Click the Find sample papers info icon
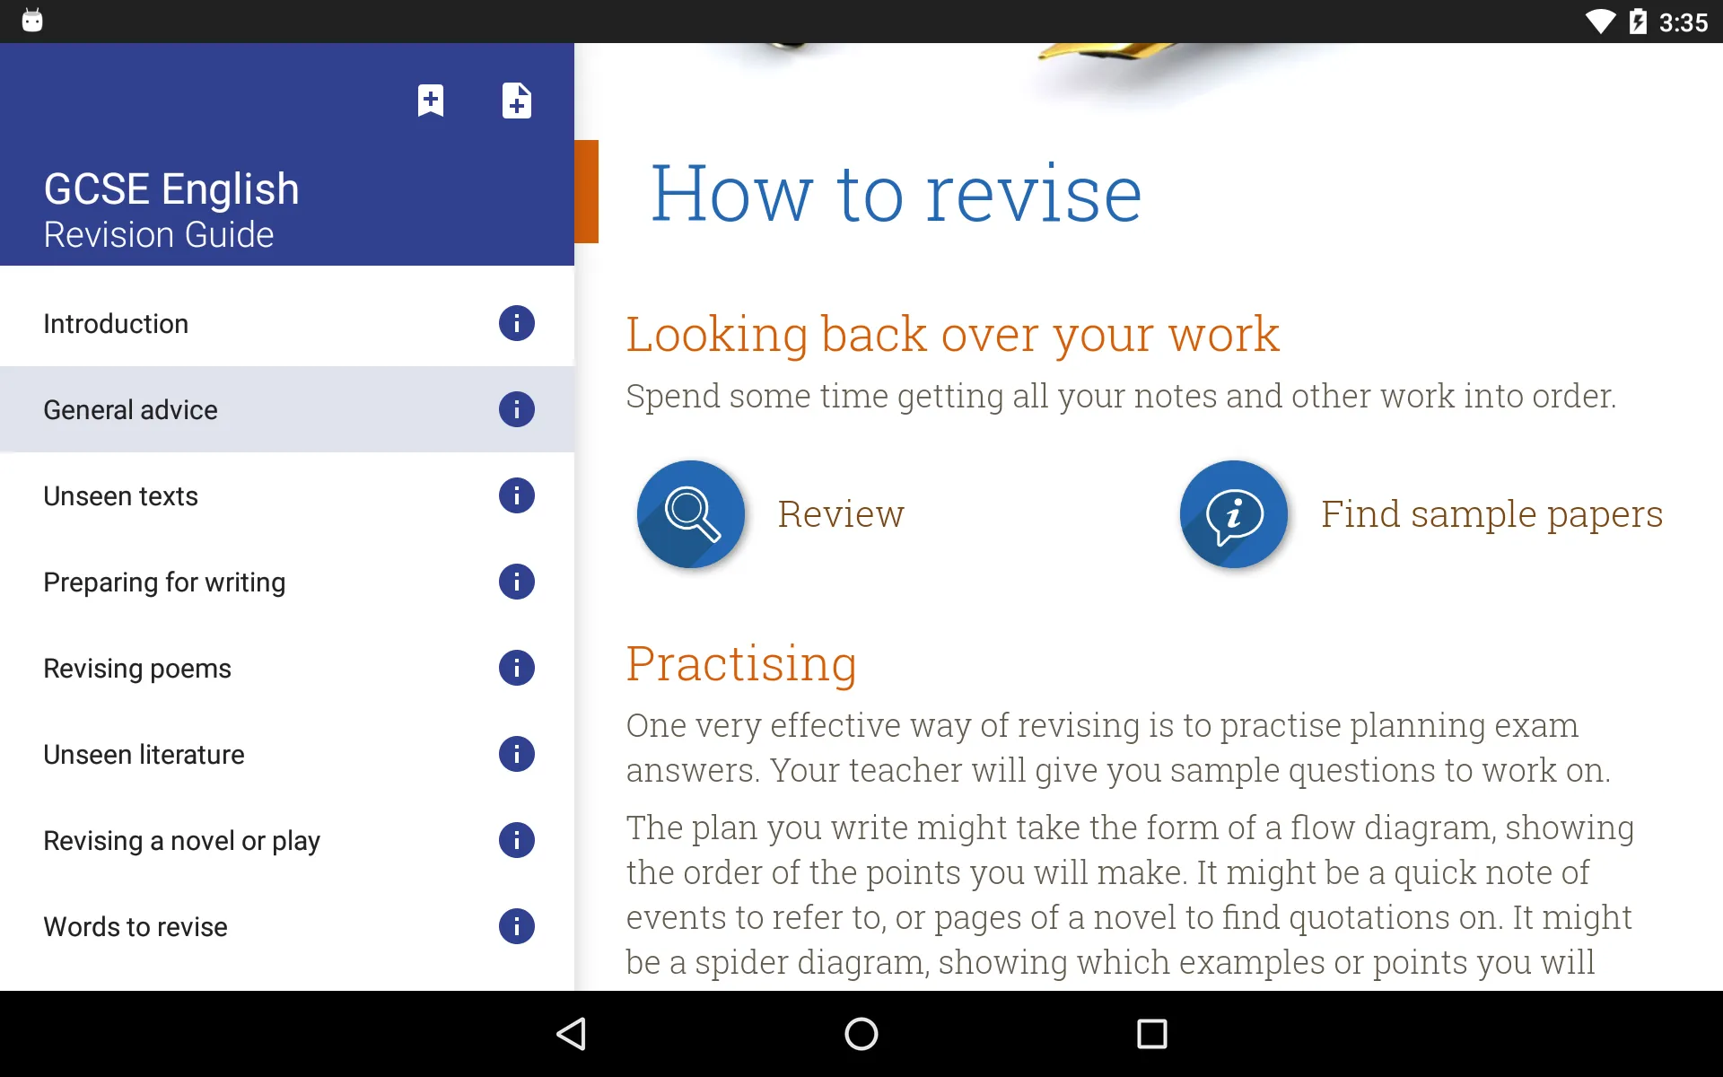The image size is (1723, 1077). [x=1233, y=512]
